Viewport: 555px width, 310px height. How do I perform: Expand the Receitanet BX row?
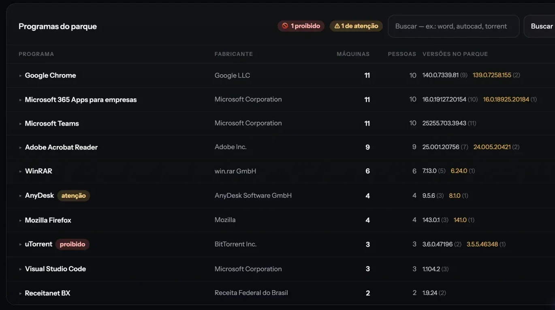coord(20,293)
